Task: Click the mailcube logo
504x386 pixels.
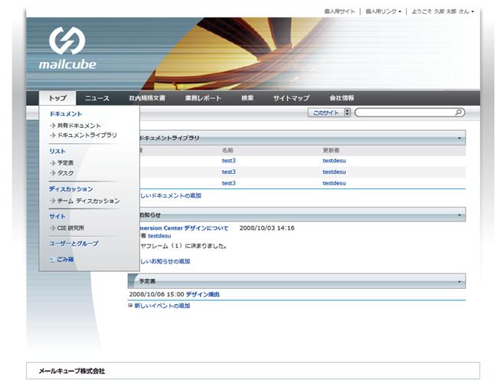Action: [x=67, y=48]
